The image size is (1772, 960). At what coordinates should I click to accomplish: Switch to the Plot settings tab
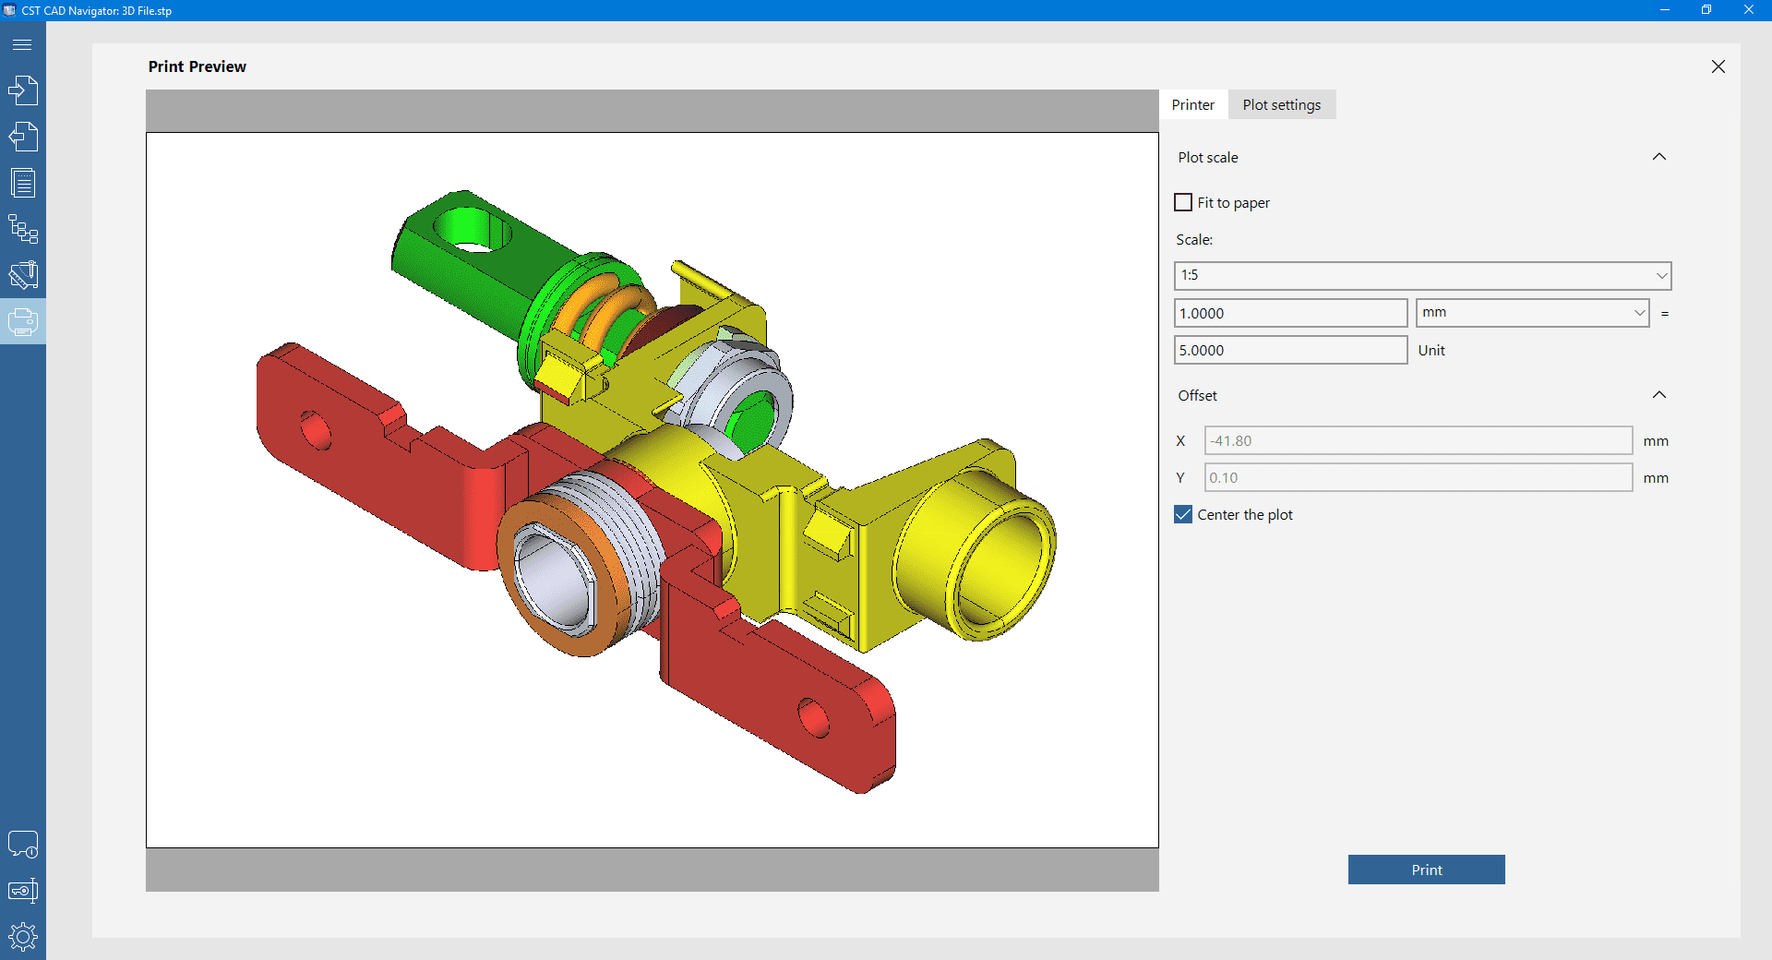pyautogui.click(x=1281, y=104)
